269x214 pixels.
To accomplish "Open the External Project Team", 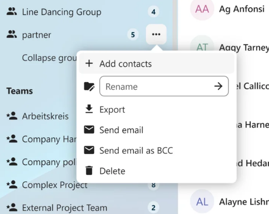I will [x=64, y=208].
